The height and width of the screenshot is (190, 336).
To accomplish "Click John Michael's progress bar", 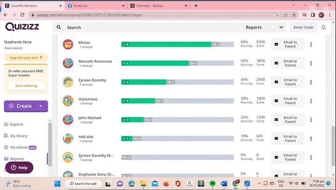I will click(177, 120).
